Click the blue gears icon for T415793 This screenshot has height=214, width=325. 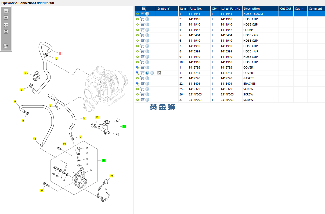click(x=138, y=67)
